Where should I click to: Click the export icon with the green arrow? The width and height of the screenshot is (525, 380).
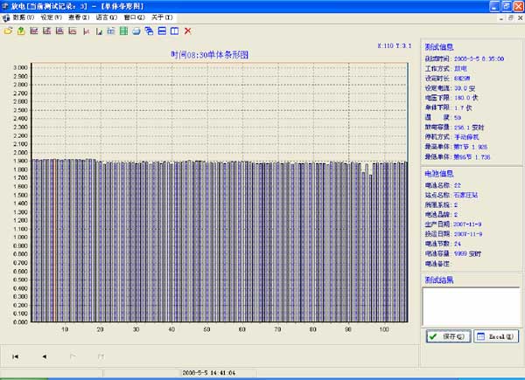pyautogui.click(x=21, y=31)
